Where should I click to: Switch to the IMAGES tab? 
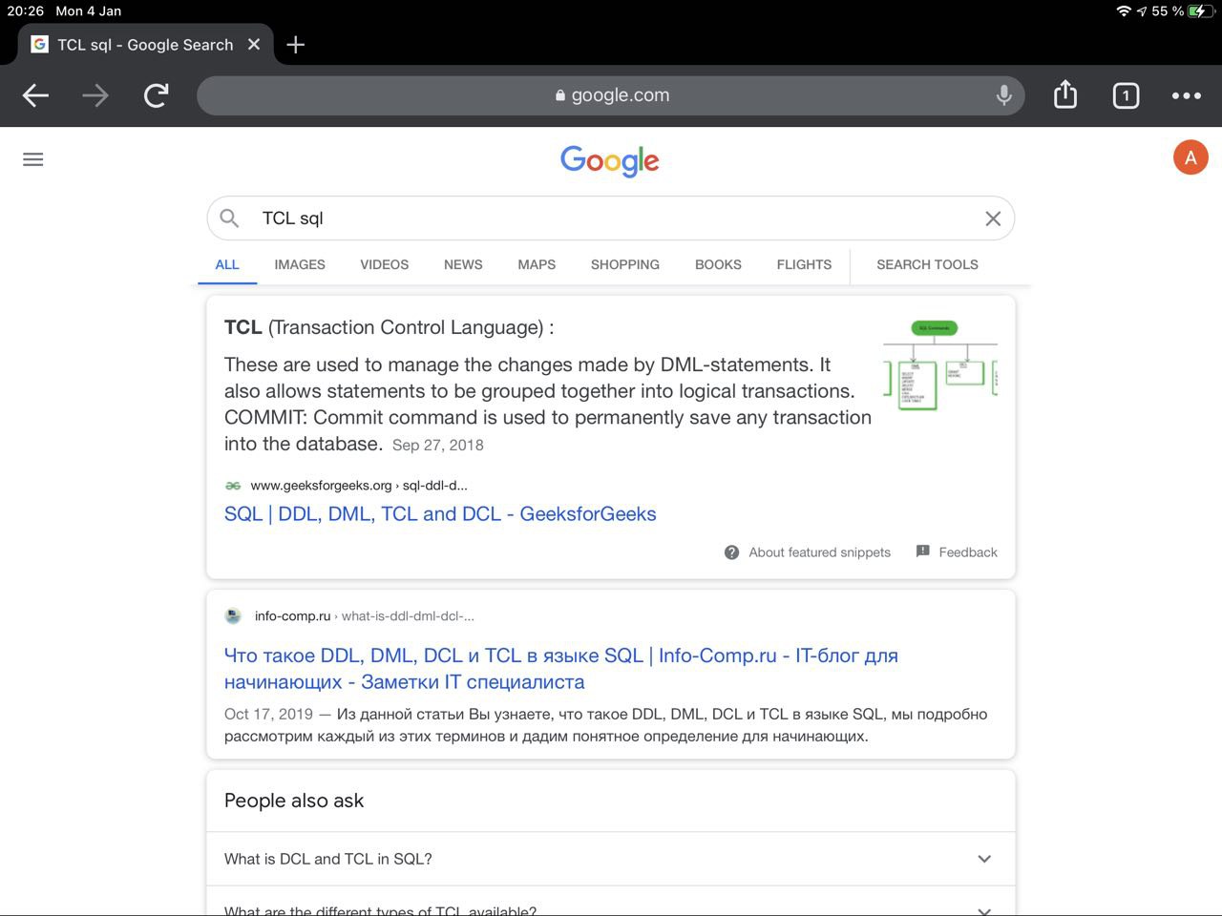(300, 265)
